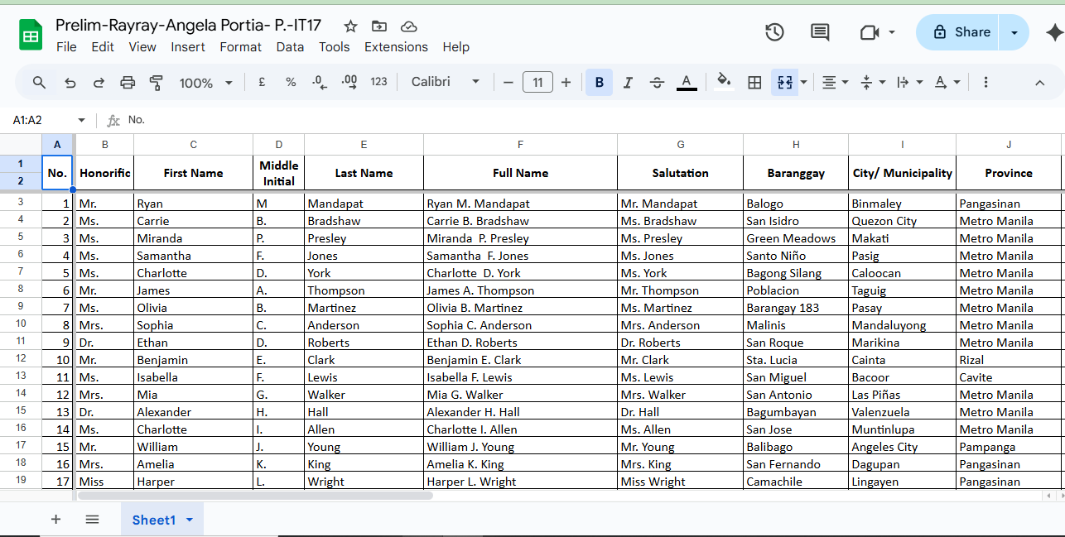Open Sheet1 tab options arrow

(x=190, y=520)
